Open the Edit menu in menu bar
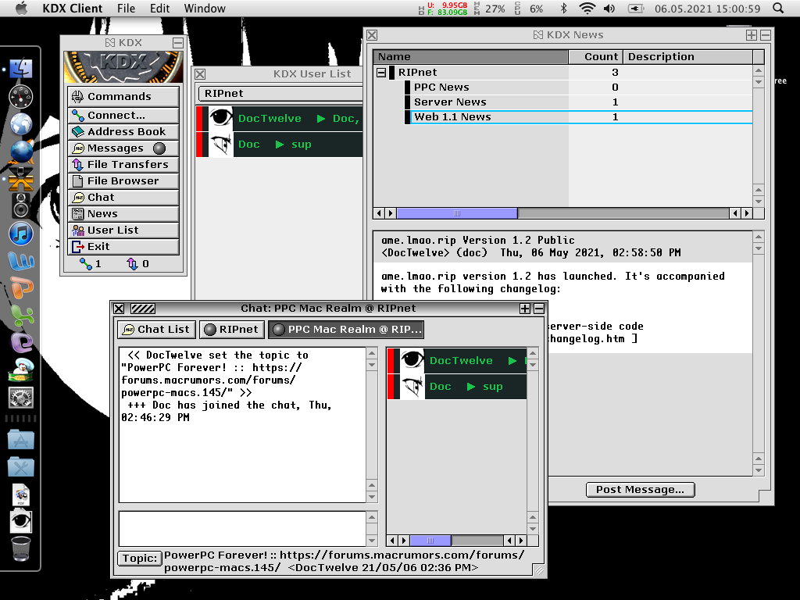Viewport: 800px width, 600px height. click(159, 9)
